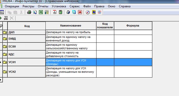Select the УСН2 'Доходы, уменьшенные на величину расходов' cell
The height and width of the screenshot is (96, 179).
coord(71,72)
